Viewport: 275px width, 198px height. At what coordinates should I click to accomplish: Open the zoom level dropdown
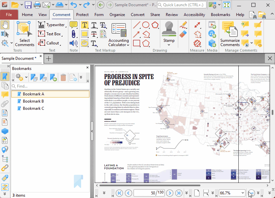click(242, 193)
